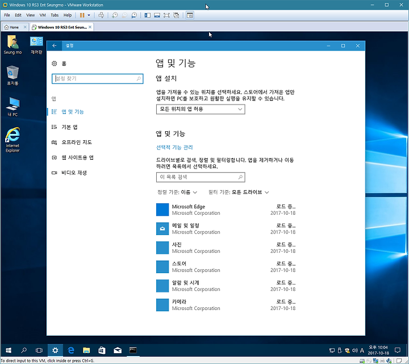Screen dimensions: 409x364
Task: Open the 모든 위치의 앱 허용 dropdown
Action: click(x=201, y=109)
